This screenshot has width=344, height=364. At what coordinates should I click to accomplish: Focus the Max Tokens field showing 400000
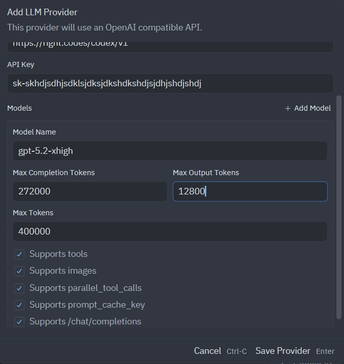click(x=170, y=231)
